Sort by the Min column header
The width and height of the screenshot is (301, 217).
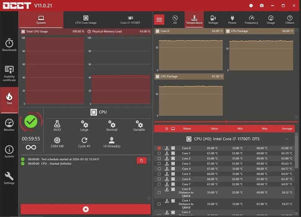pyautogui.click(x=240, y=129)
